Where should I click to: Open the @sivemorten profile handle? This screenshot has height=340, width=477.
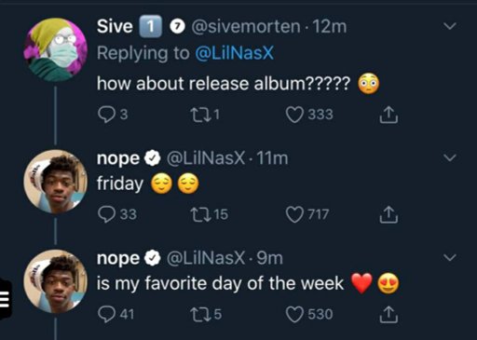(246, 27)
